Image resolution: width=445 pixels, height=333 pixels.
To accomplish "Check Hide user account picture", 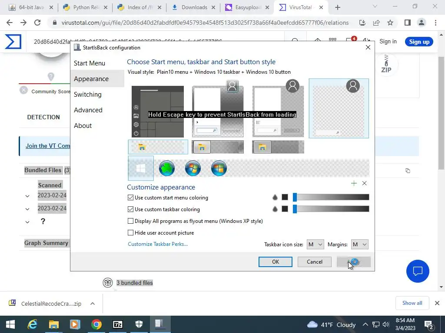I will coord(130,233).
